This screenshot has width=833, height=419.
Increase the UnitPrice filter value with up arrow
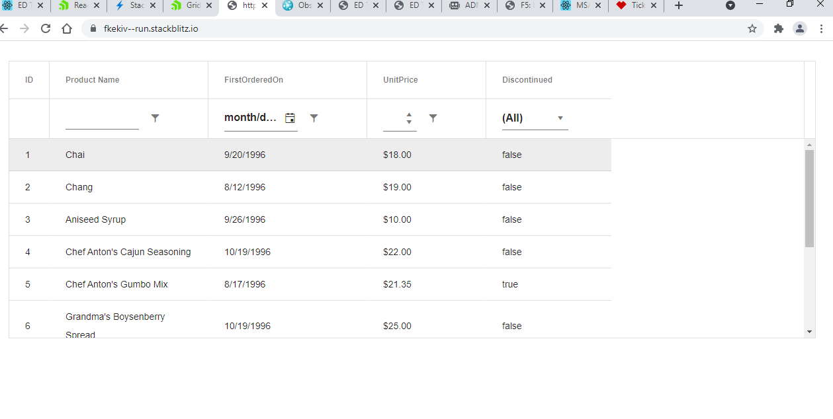(409, 114)
